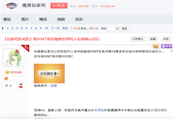173x119 pixels.
Task: Open the 玩乐 tab
Action: click(x=79, y=19)
